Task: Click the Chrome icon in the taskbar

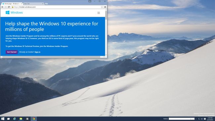Action: coord(34,119)
